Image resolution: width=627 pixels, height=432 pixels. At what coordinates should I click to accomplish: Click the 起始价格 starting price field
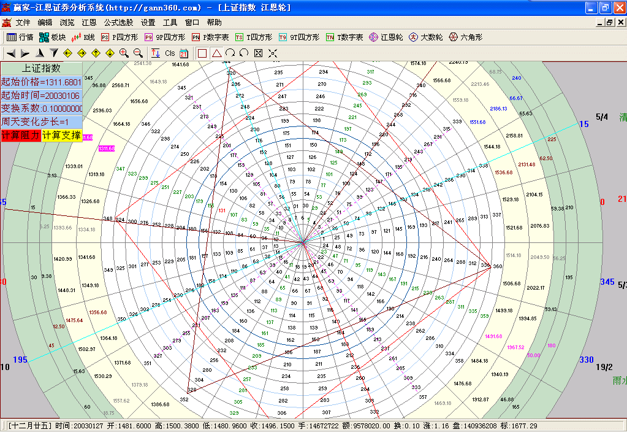[41, 82]
